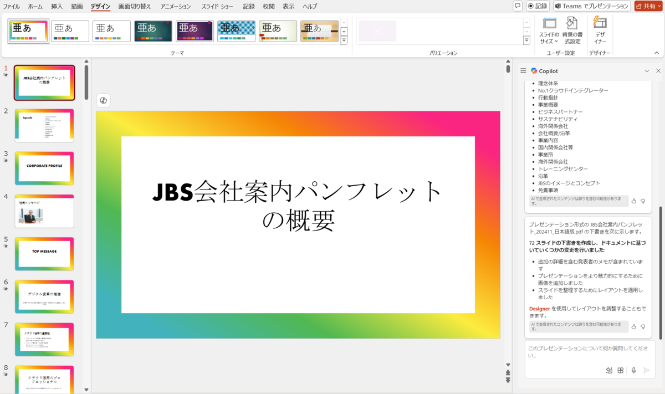The width and height of the screenshot is (665, 394).
Task: Select slide 3 CORPORATE PROFILE thumbnail
Action: click(44, 168)
